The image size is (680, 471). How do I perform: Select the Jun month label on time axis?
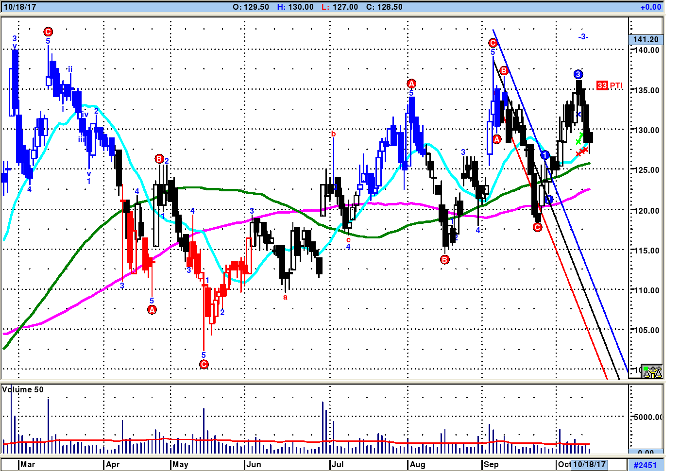tap(254, 464)
